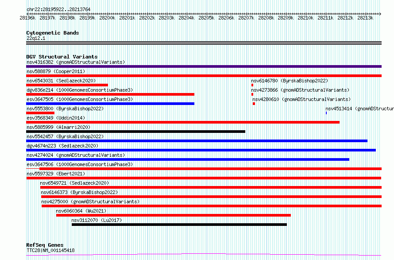Click the short red nsv5553800 bar

click(x=40, y=113)
